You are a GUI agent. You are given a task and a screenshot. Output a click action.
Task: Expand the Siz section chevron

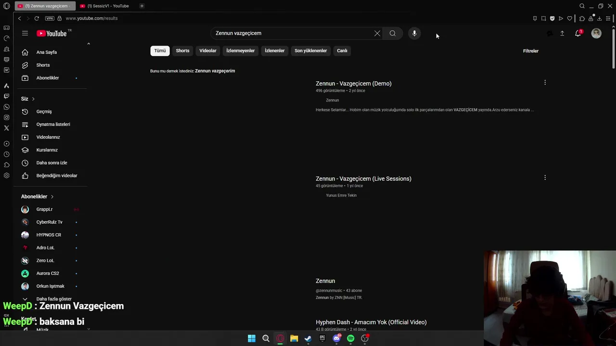33,99
